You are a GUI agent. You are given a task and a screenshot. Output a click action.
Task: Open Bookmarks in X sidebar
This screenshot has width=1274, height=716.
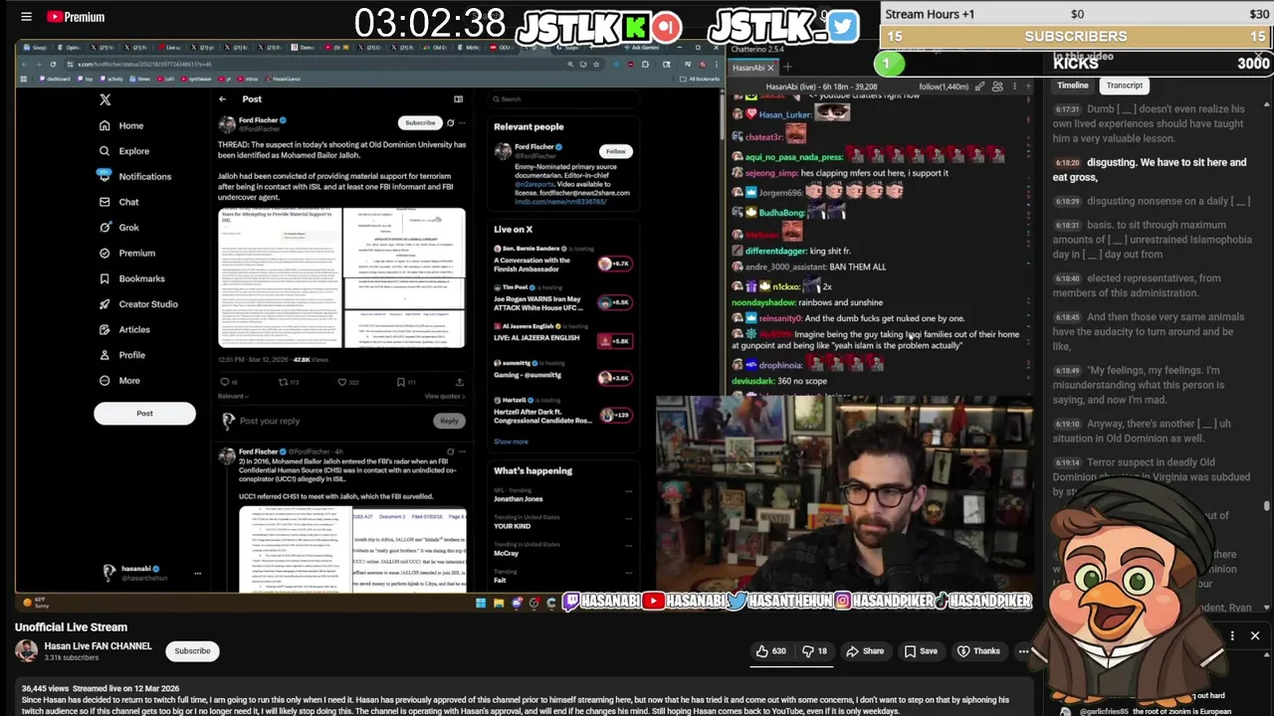pyautogui.click(x=131, y=278)
